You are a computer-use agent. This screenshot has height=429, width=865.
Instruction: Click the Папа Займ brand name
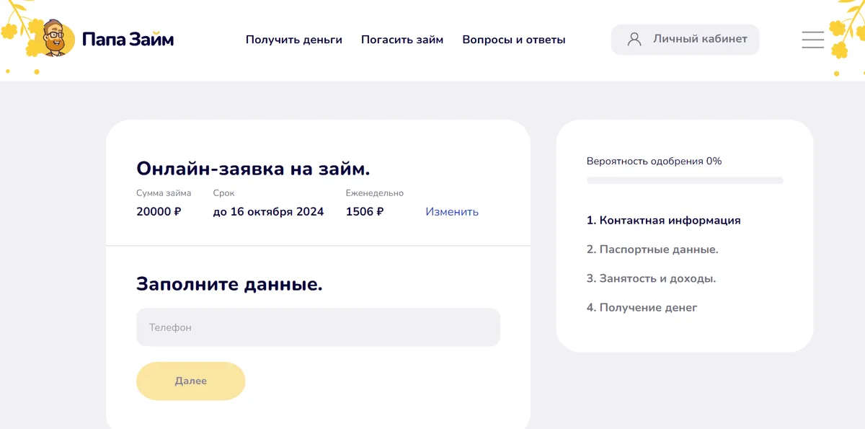point(128,39)
